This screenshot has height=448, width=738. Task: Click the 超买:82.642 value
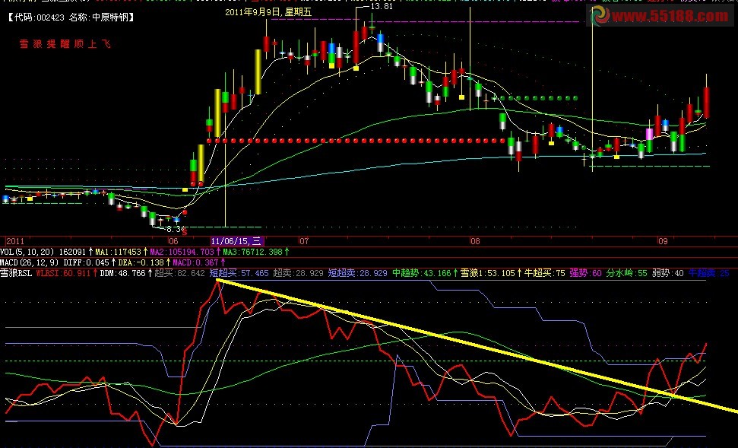tap(179, 273)
